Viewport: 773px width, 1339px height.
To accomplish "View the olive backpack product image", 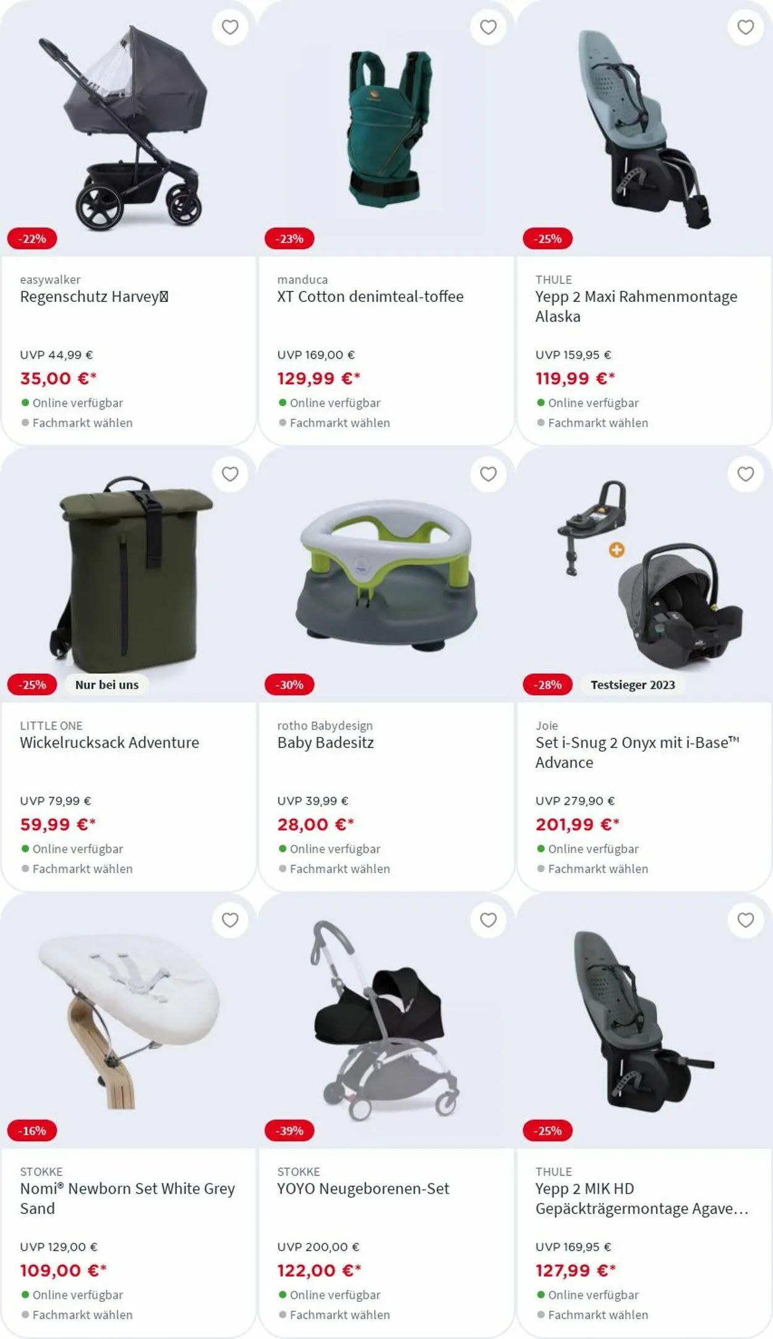I will coord(131,574).
